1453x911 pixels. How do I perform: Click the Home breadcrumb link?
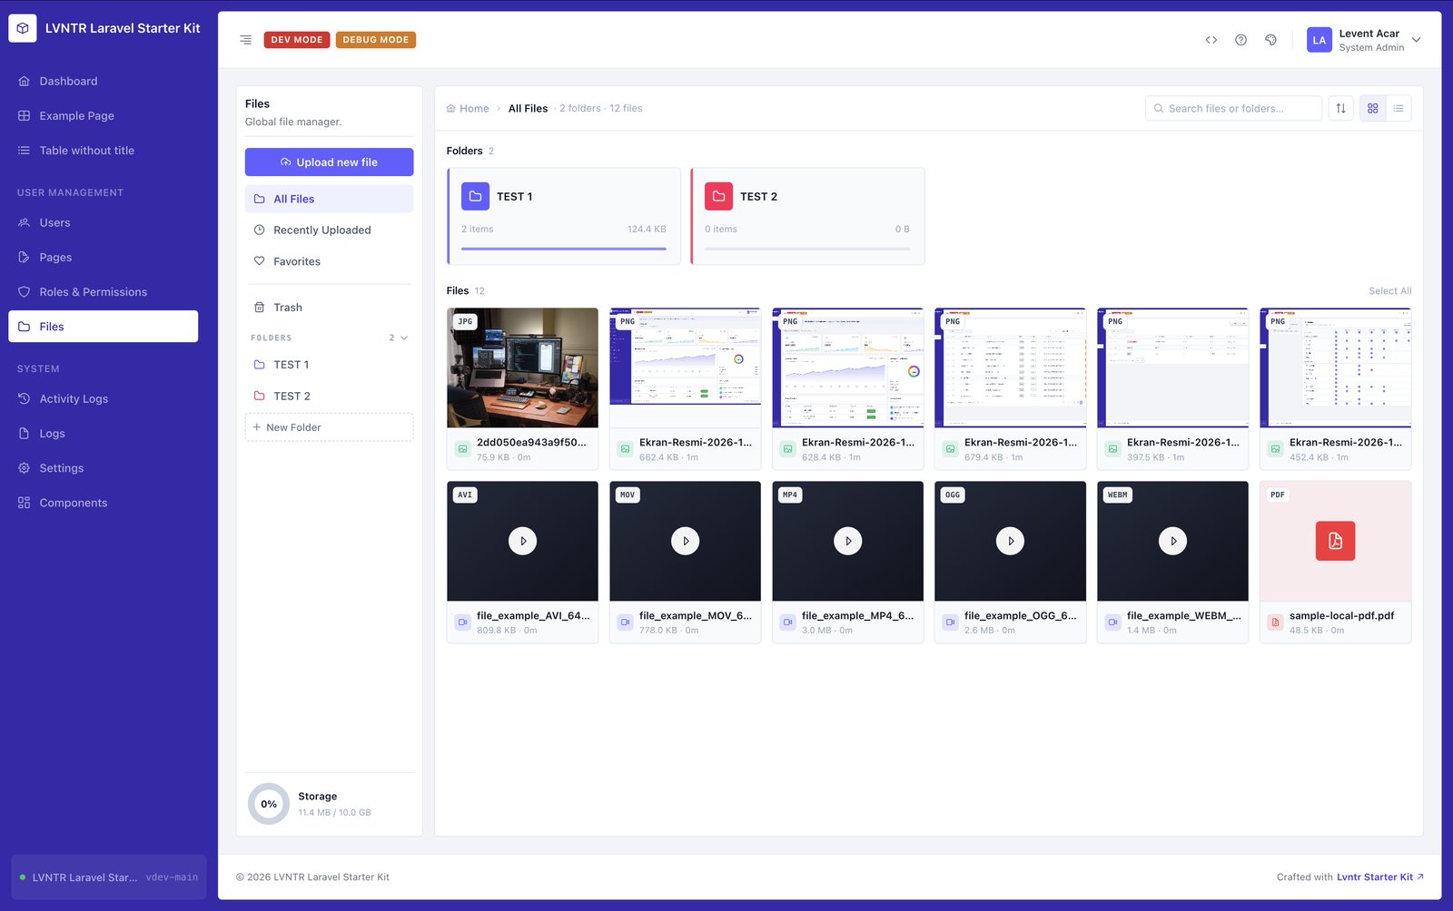pyautogui.click(x=468, y=109)
